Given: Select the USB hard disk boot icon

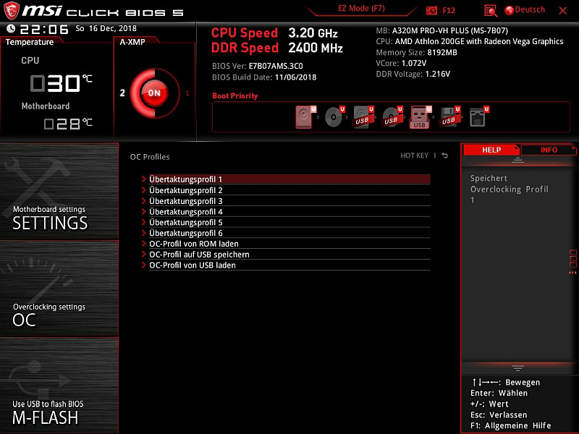Looking at the screenshot, I should coord(363,117).
